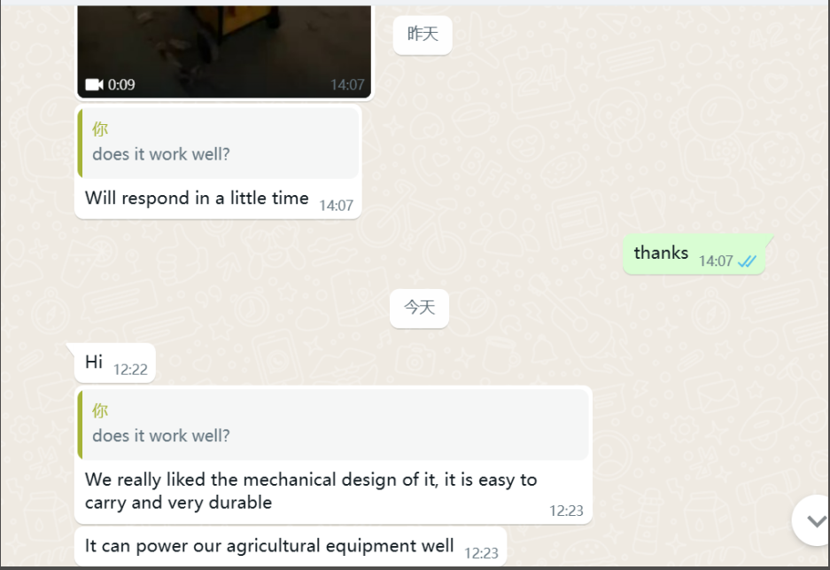Play the 0:09 video thumbnail
The width and height of the screenshot is (830, 570).
(224, 52)
